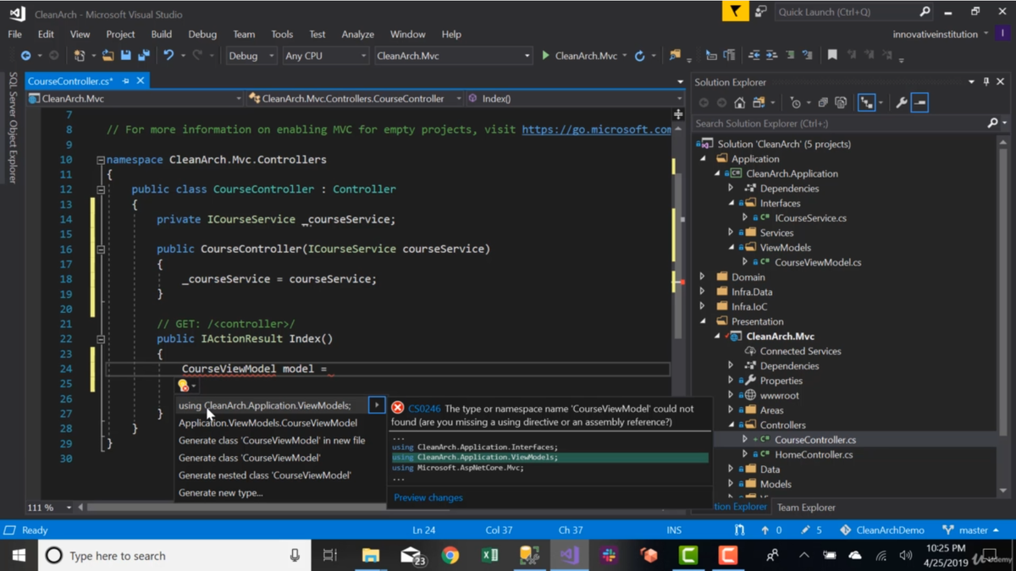This screenshot has height=571, width=1016.
Task: Open Chrome from the Windows taskbar
Action: click(450, 556)
